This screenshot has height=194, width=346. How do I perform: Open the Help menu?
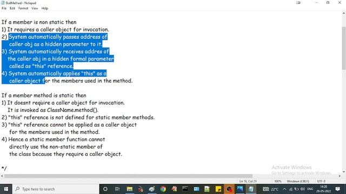tap(44, 9)
